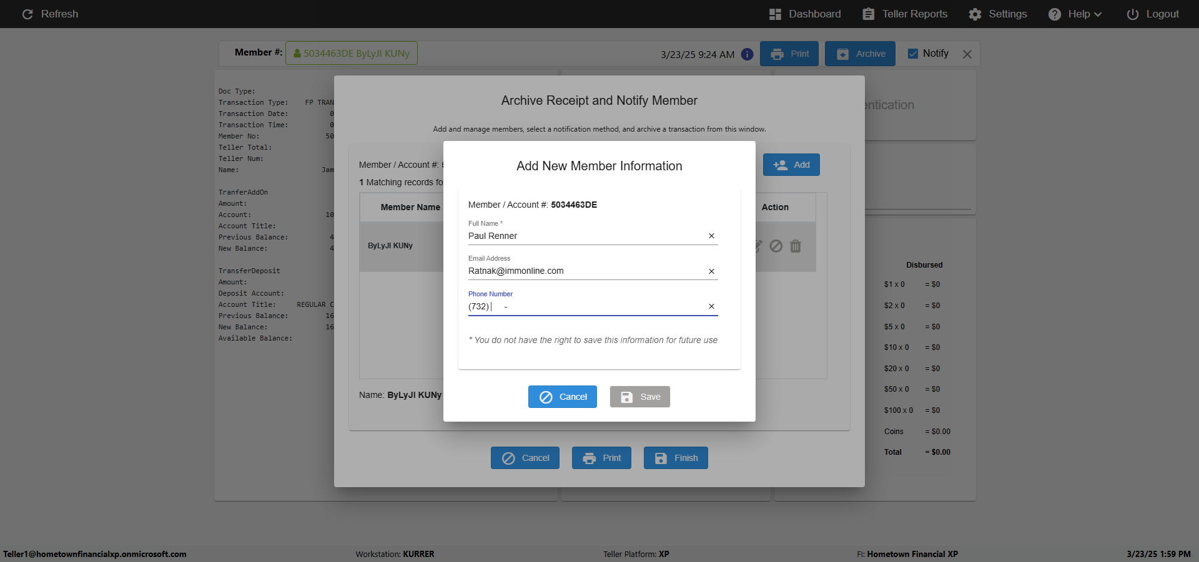Clear the Email Address field with X
Screen dimensions: 1199x562
(711, 271)
